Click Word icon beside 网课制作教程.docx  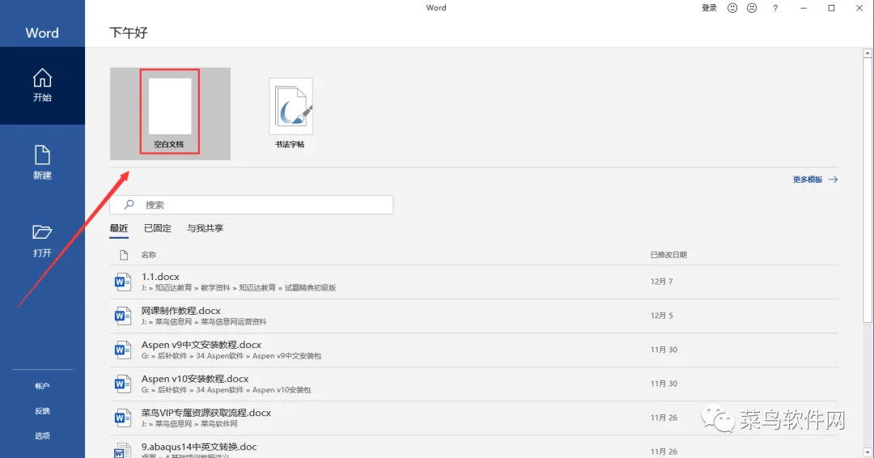[x=123, y=316]
